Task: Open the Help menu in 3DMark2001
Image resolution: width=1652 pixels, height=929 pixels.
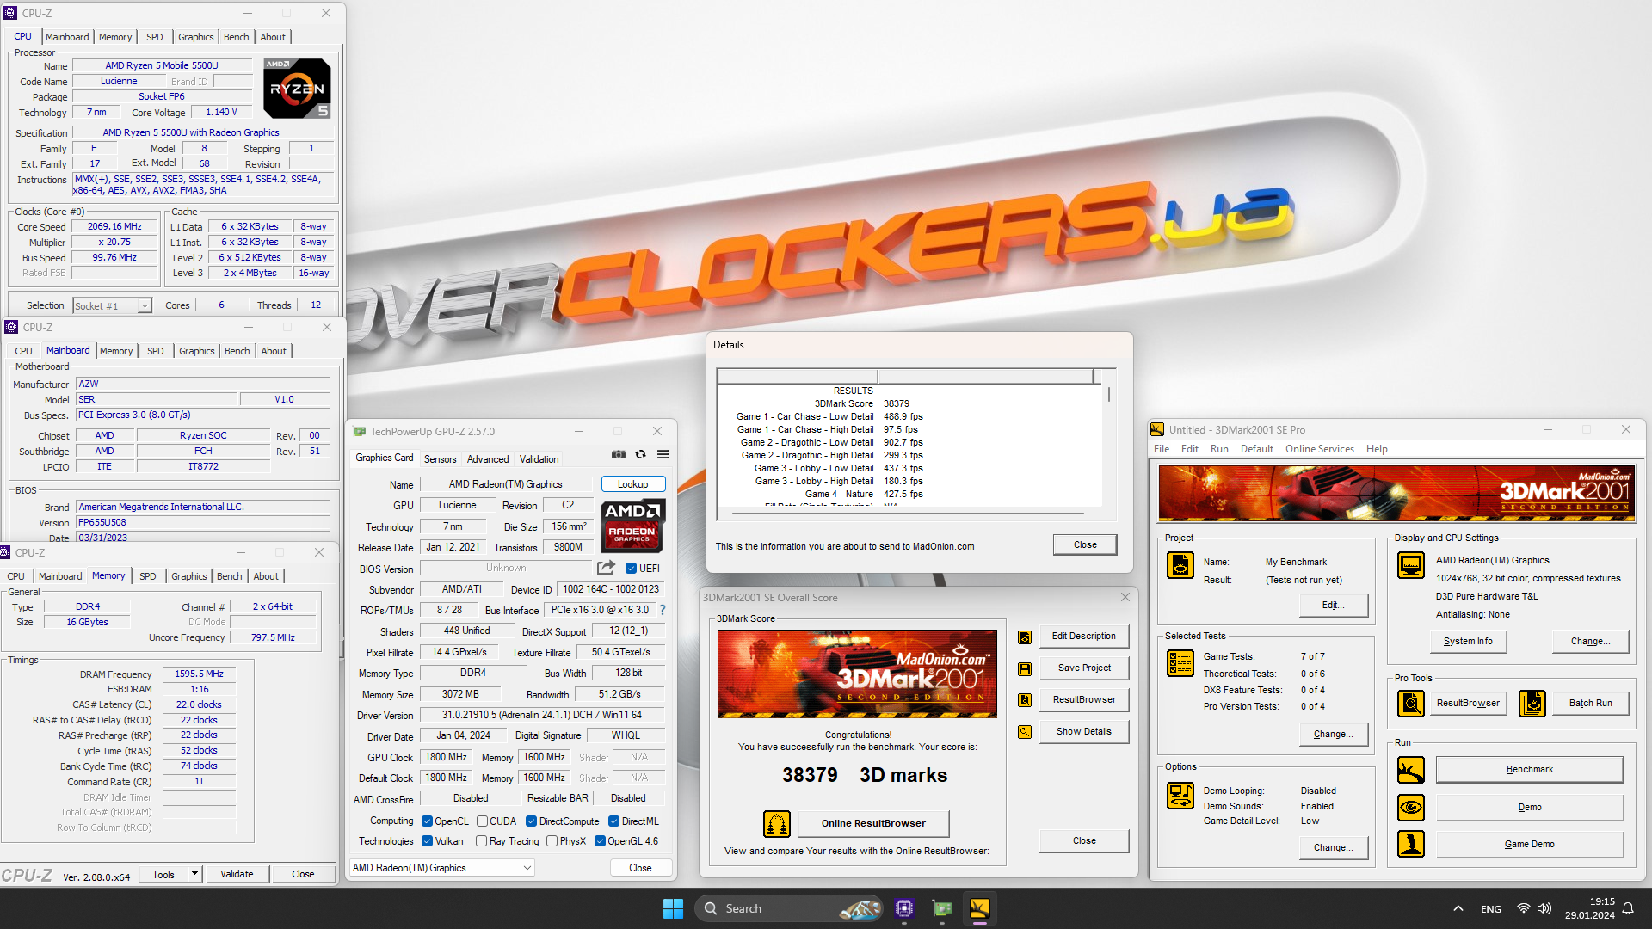Action: [x=1377, y=449]
